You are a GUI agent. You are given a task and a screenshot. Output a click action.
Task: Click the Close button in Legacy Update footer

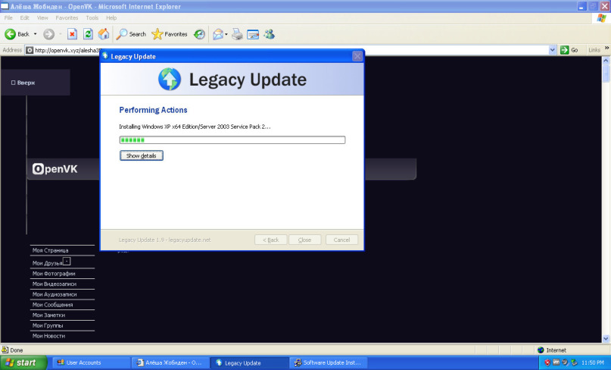click(x=304, y=240)
